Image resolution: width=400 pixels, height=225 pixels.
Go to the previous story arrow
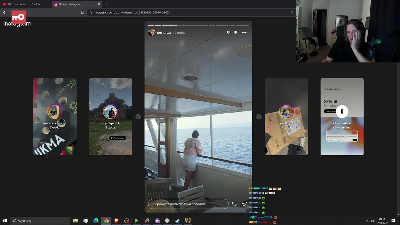[138, 117]
